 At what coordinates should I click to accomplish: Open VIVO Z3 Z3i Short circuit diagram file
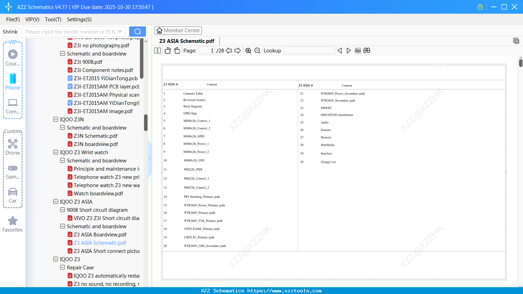point(103,218)
